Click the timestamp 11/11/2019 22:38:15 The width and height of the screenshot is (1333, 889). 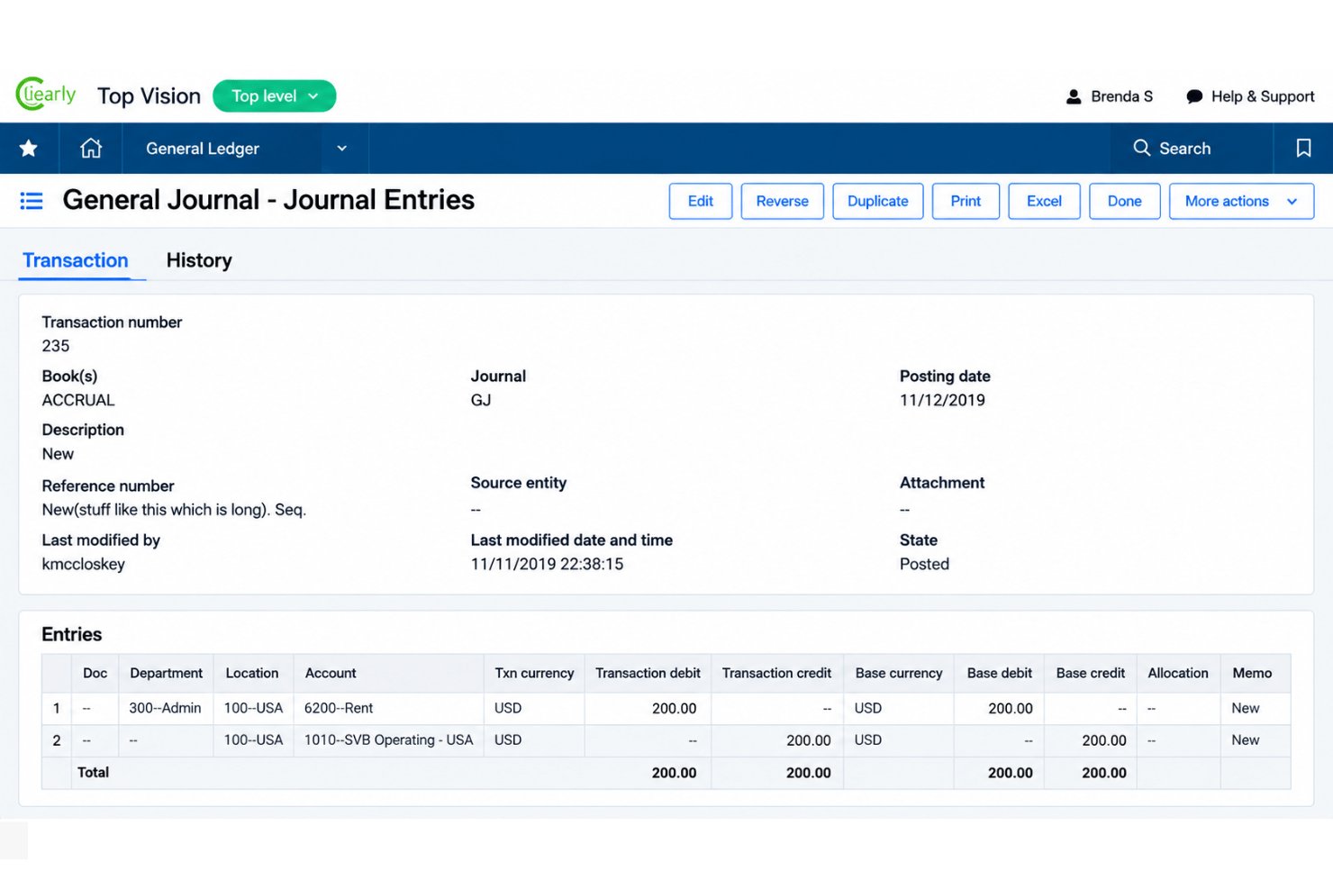point(547,564)
